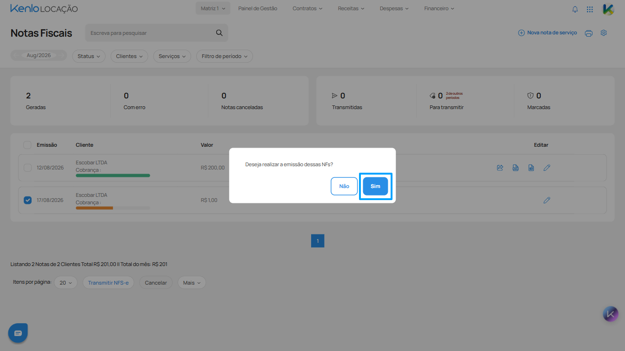625x351 pixels.
Task: Click the Editar column header
Action: pos(541,145)
